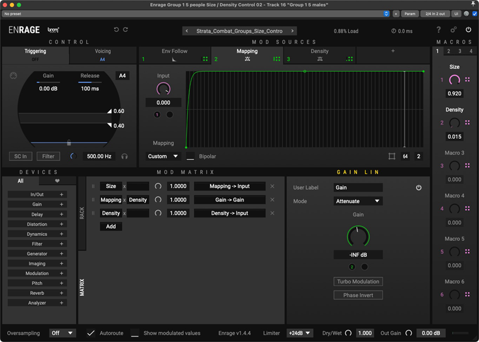Switch to the Voicing tab
The height and width of the screenshot is (342, 479).
pyautogui.click(x=103, y=55)
